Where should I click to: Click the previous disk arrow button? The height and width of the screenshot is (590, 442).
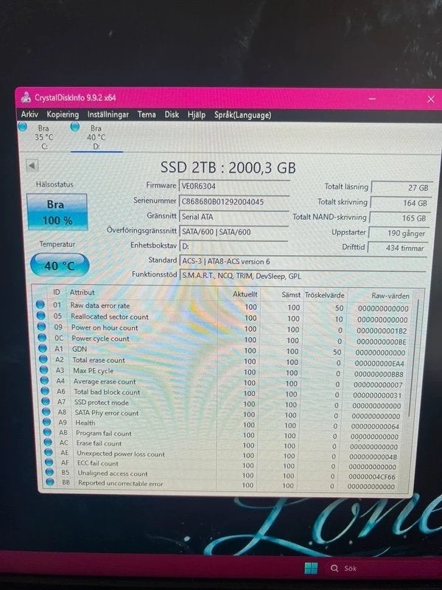(32, 165)
